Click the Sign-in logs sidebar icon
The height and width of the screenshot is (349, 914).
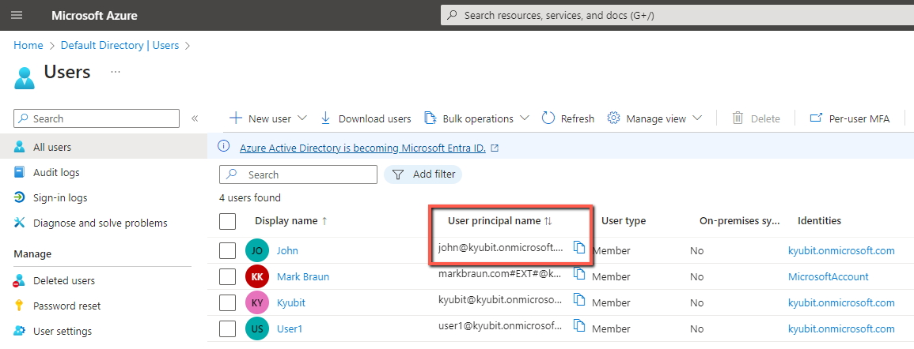20,197
